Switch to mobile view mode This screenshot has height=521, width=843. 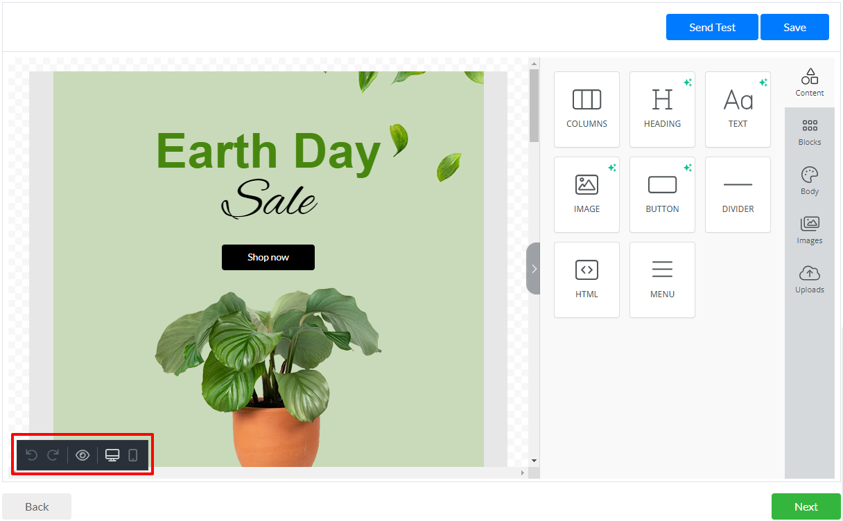(x=133, y=455)
